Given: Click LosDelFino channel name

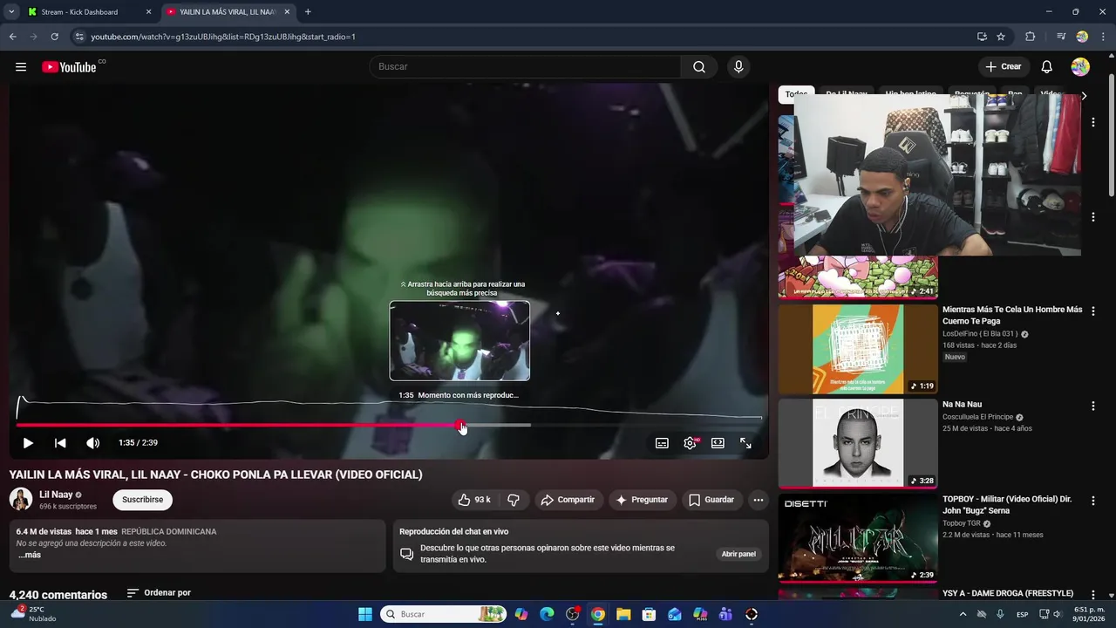Looking at the screenshot, I should click(980, 334).
